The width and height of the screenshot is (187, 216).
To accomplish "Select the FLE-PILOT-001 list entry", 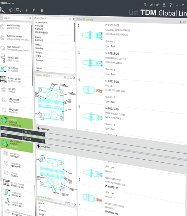I will coord(16,70).
